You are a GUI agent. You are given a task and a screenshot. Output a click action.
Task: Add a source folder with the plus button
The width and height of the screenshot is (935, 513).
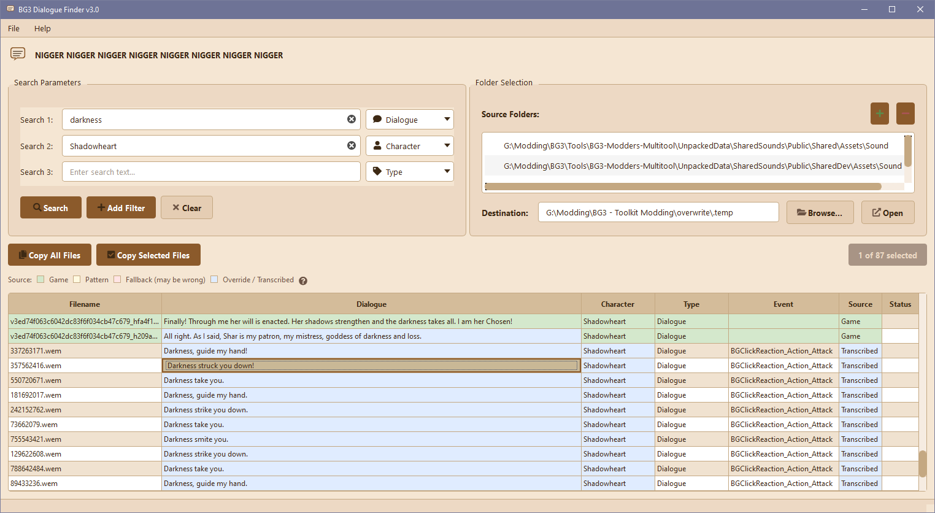click(880, 114)
